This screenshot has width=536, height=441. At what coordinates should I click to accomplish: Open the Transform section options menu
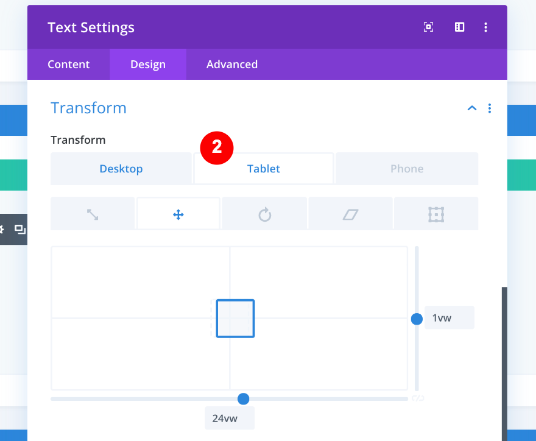point(490,108)
